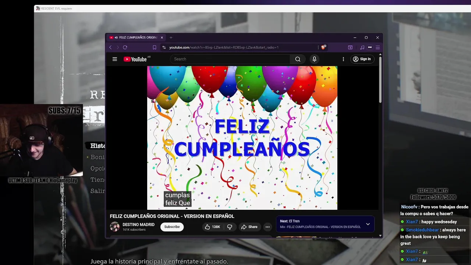Open site settings icon in address bar
This screenshot has width=471, height=265.
tap(164, 47)
